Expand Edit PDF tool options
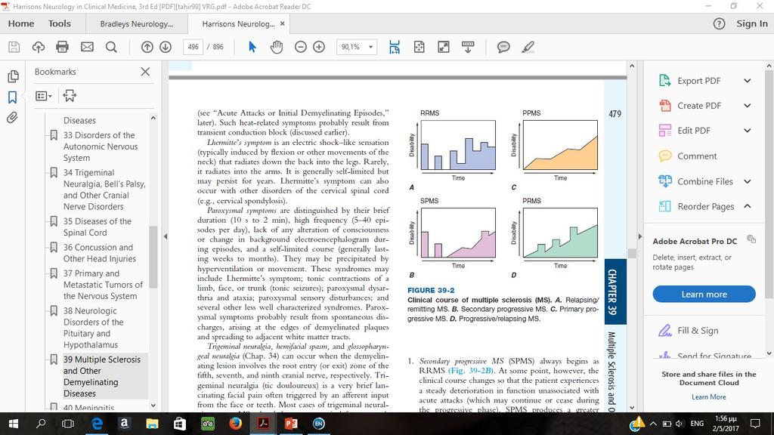Viewport: 774px width, 435px height. (x=748, y=130)
